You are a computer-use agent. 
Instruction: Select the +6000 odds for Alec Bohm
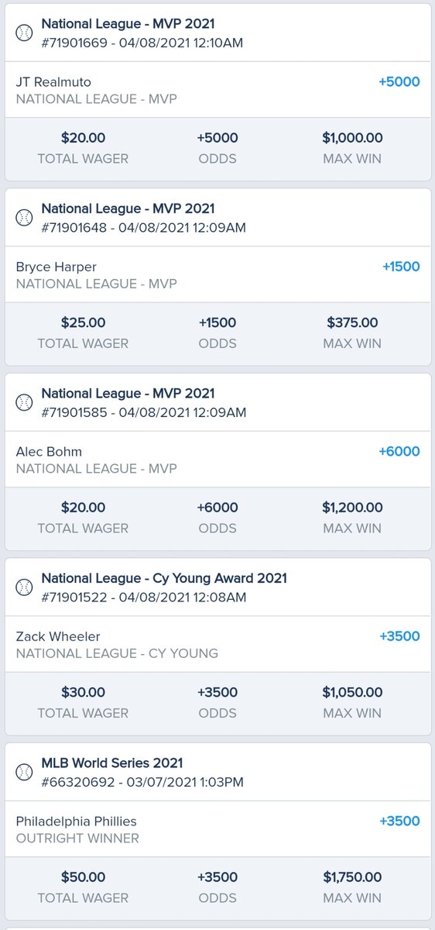[399, 452]
